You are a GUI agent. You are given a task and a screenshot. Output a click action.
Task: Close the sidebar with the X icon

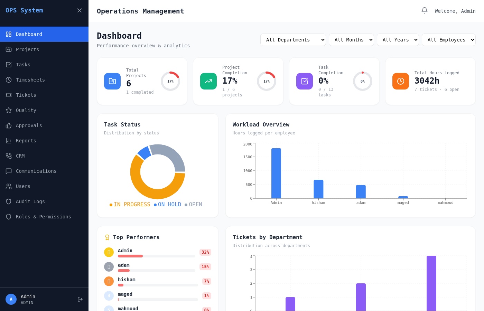pyautogui.click(x=80, y=10)
